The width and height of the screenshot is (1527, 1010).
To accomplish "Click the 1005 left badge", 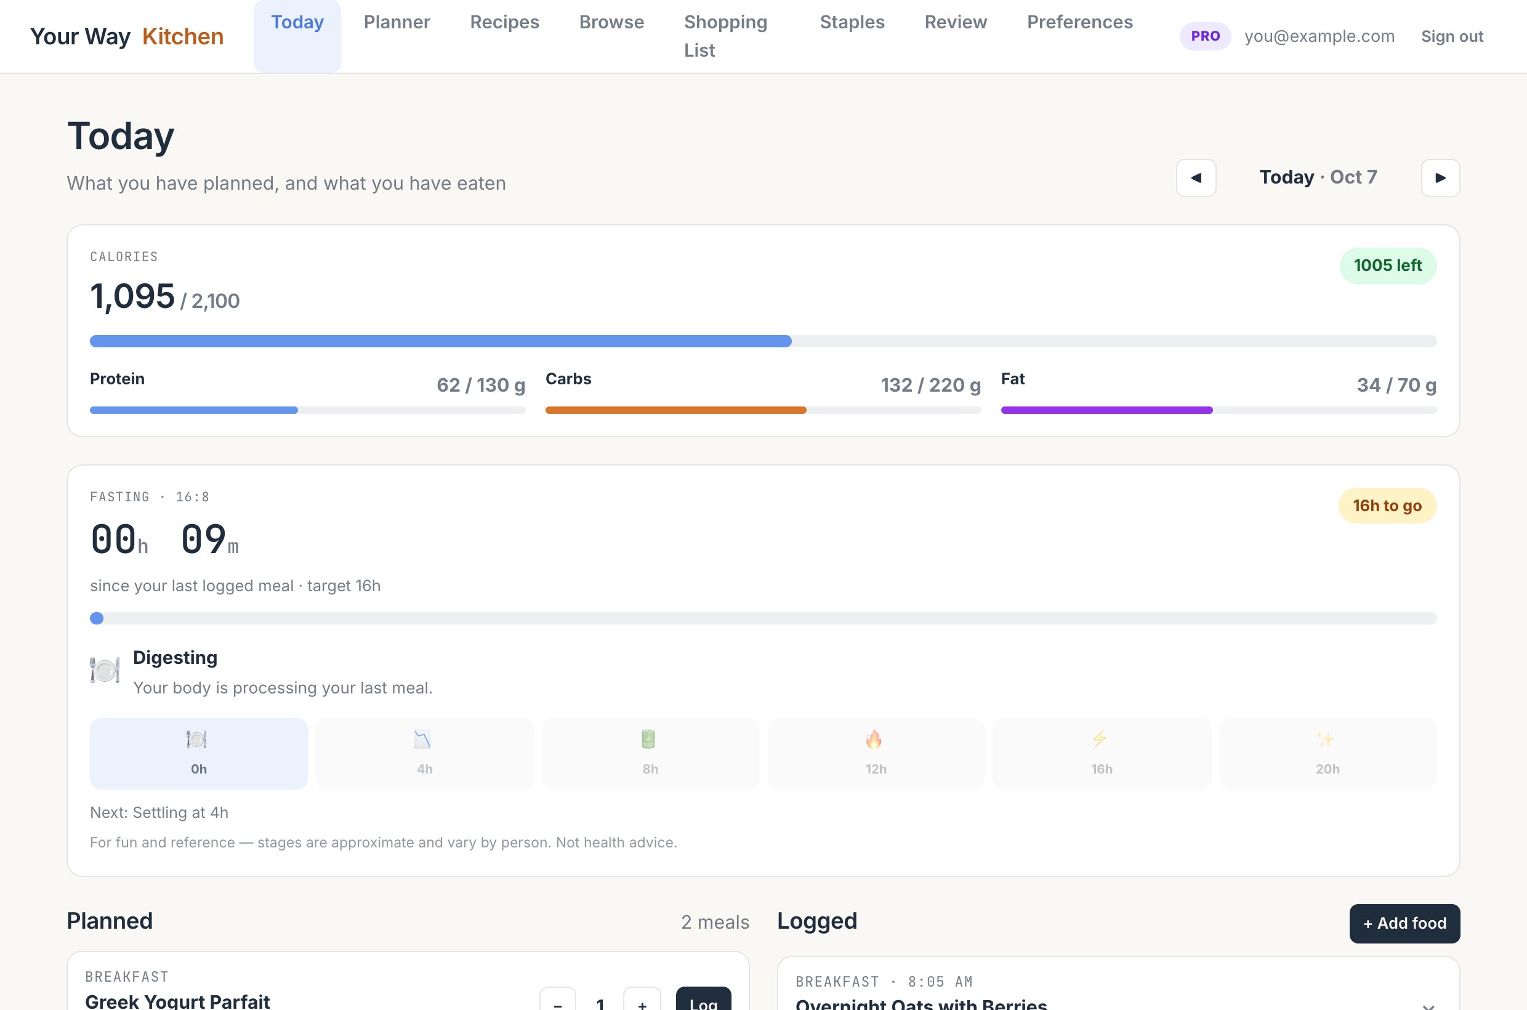I will 1387,265.
